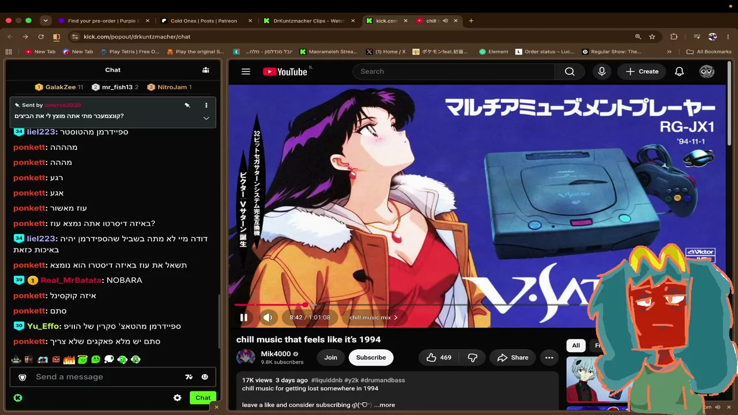Join the Mik4000 channel membership
Viewport: 738px width, 415px height.
[x=330, y=357]
